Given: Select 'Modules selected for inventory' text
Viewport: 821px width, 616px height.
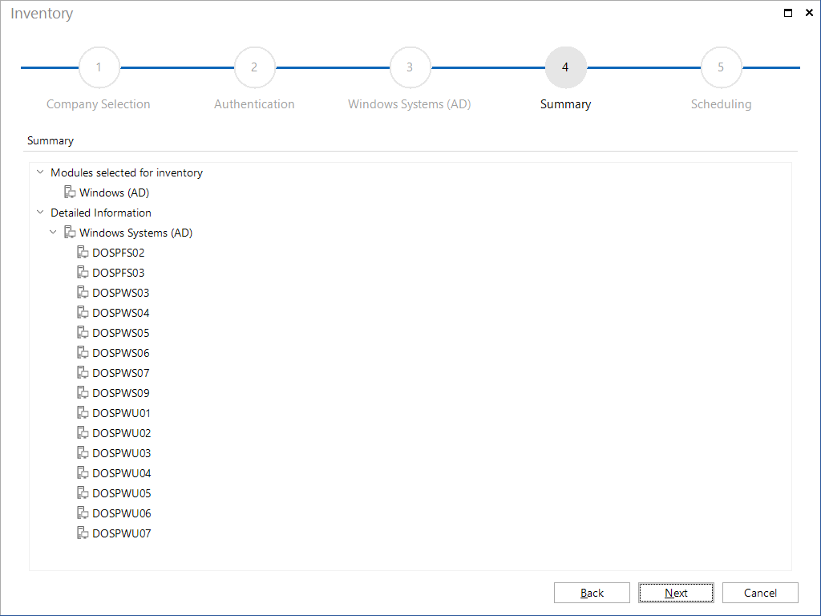Looking at the screenshot, I should (x=127, y=172).
